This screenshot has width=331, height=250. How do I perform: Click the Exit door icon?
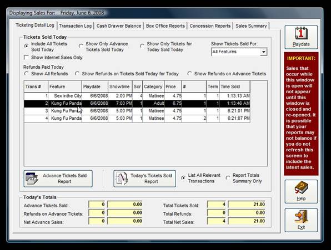coord(301,217)
